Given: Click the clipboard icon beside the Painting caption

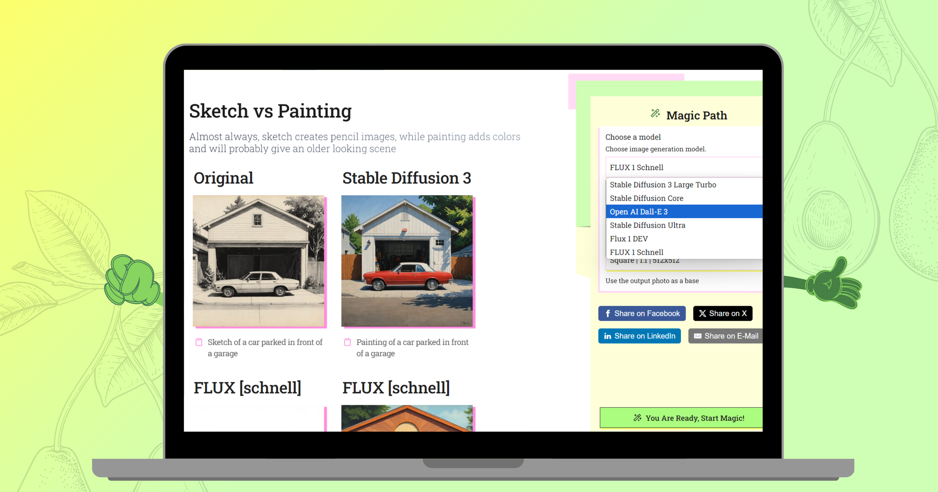Looking at the screenshot, I should (347, 342).
